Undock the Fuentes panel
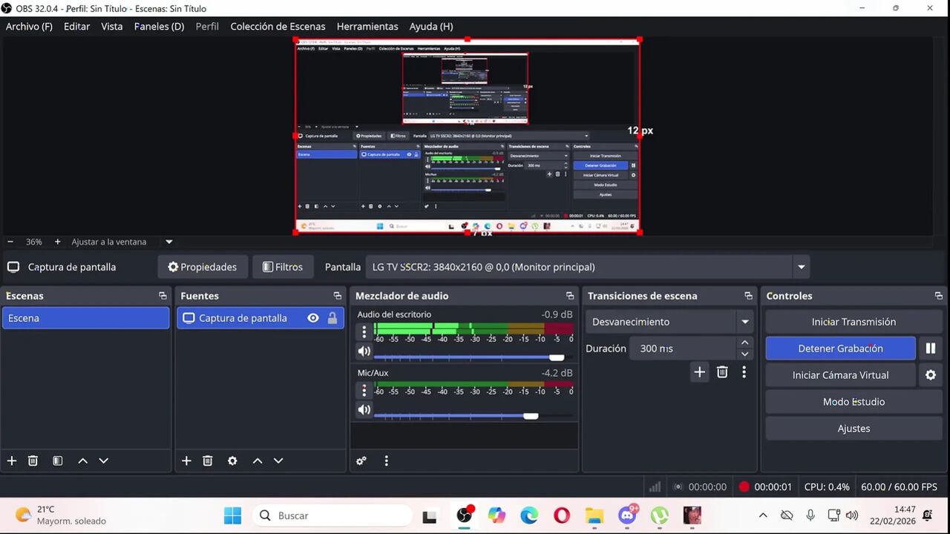Screen dimensions: 950x534 coord(337,296)
